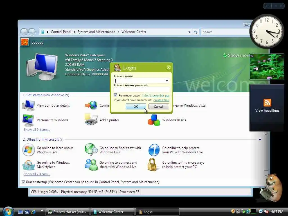The height and width of the screenshot is (216, 288).
Task: Open the Start menu orb
Action: click(8, 211)
